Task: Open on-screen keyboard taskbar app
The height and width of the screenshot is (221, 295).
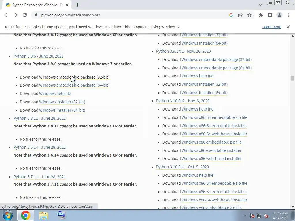Action: (61, 215)
